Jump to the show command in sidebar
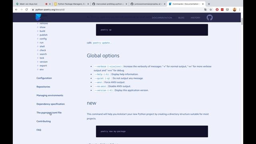This screenshot has height=144, width=256. point(42,27)
